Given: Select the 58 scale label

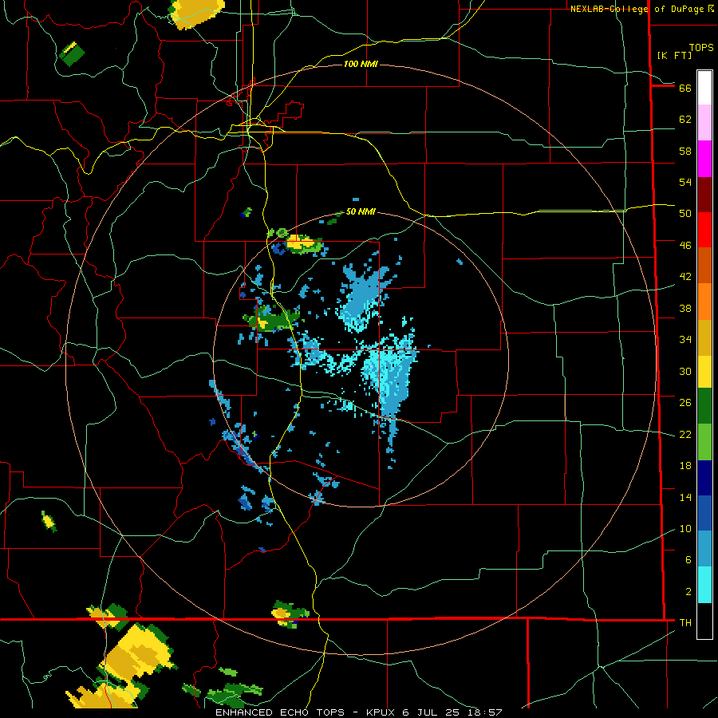Looking at the screenshot, I should (685, 151).
